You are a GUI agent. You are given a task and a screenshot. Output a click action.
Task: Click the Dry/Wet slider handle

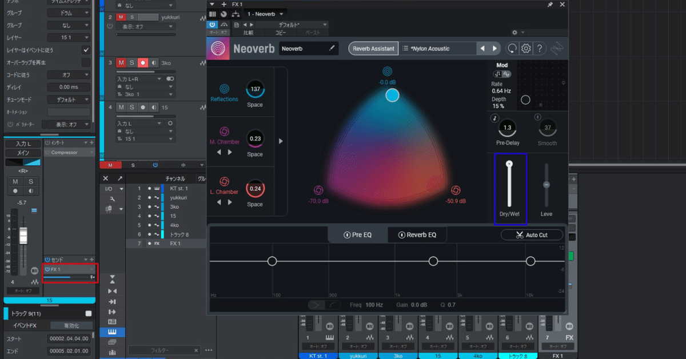(x=509, y=164)
